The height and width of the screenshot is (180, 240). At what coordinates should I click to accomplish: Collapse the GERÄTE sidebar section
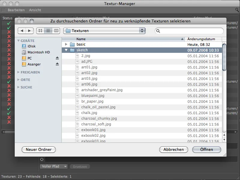[19, 41]
